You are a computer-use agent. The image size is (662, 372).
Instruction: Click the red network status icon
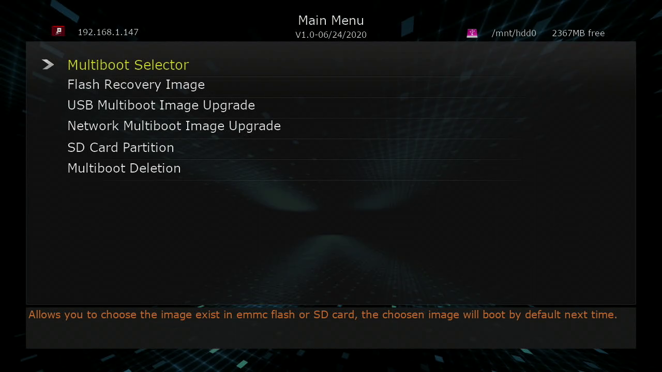point(58,31)
